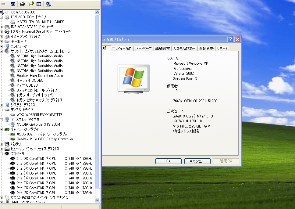Click the product ID 76494-OEM-0012031-51200 text

tap(195, 101)
